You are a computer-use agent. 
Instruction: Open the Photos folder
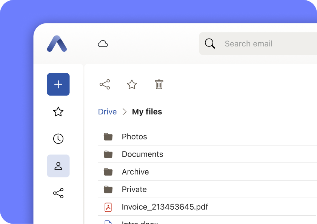pyautogui.click(x=134, y=137)
